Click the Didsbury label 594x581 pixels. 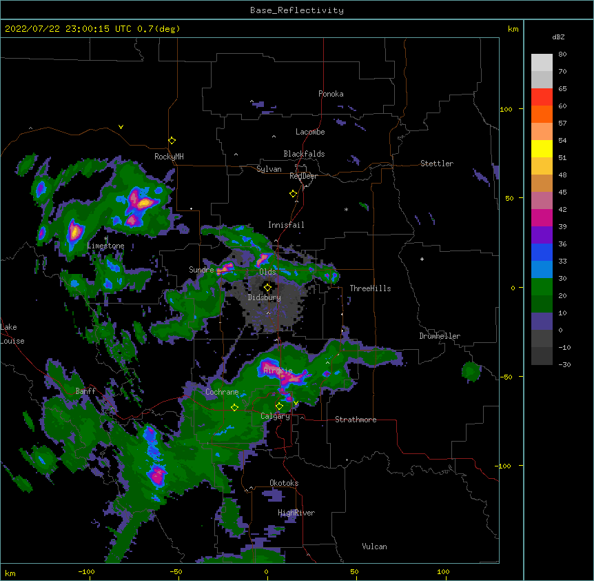(265, 297)
